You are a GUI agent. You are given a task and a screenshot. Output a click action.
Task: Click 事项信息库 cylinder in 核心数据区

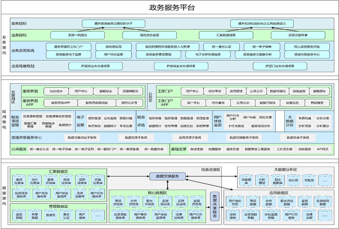coord(118,202)
